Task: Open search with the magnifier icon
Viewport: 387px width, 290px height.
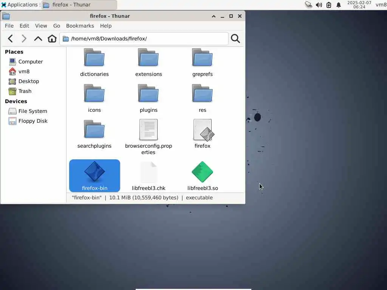Action: tap(235, 39)
